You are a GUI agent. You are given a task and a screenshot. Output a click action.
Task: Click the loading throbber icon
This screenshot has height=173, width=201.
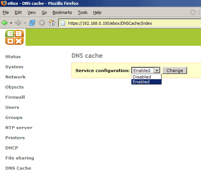coord(193,12)
